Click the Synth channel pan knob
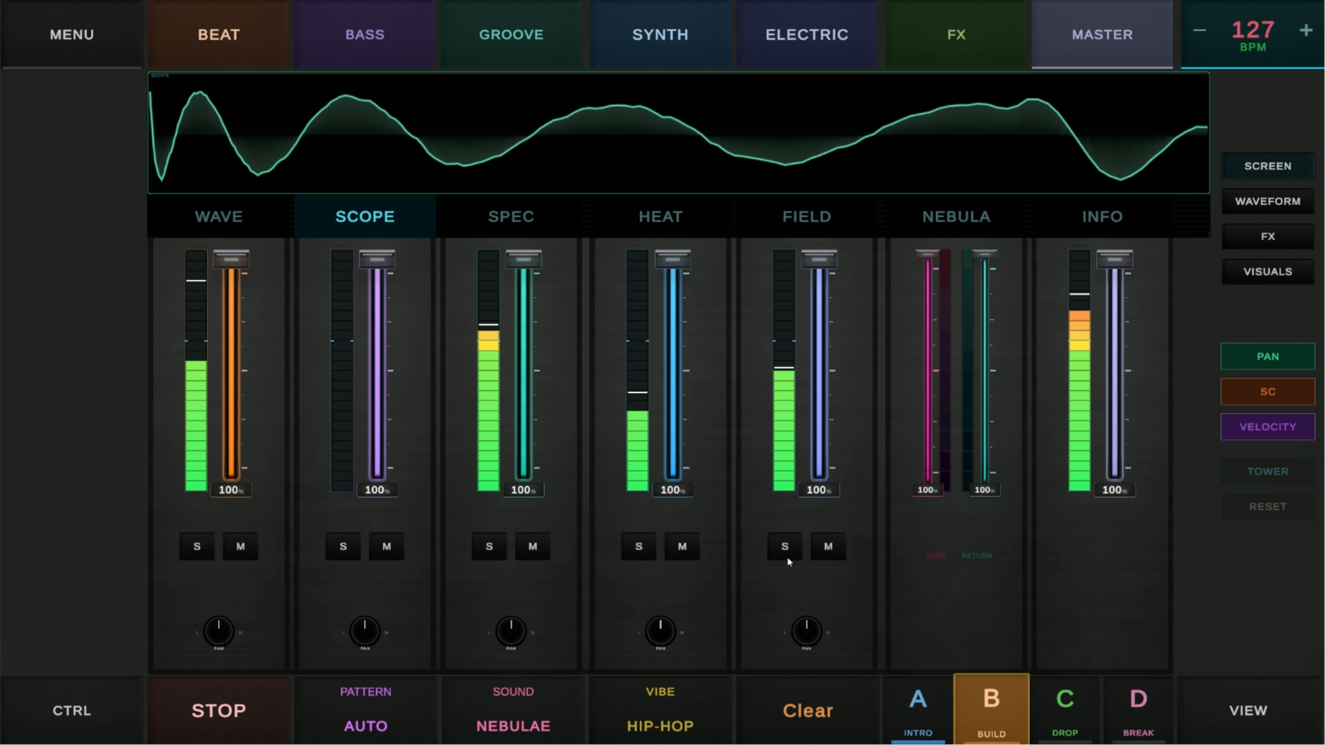Screen dimensions: 1325x745 (x=661, y=631)
